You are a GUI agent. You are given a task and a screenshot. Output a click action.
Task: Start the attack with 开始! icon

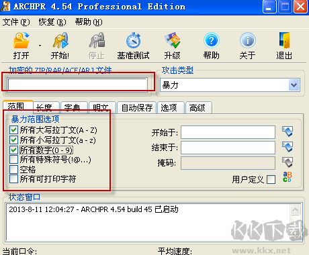point(60,40)
